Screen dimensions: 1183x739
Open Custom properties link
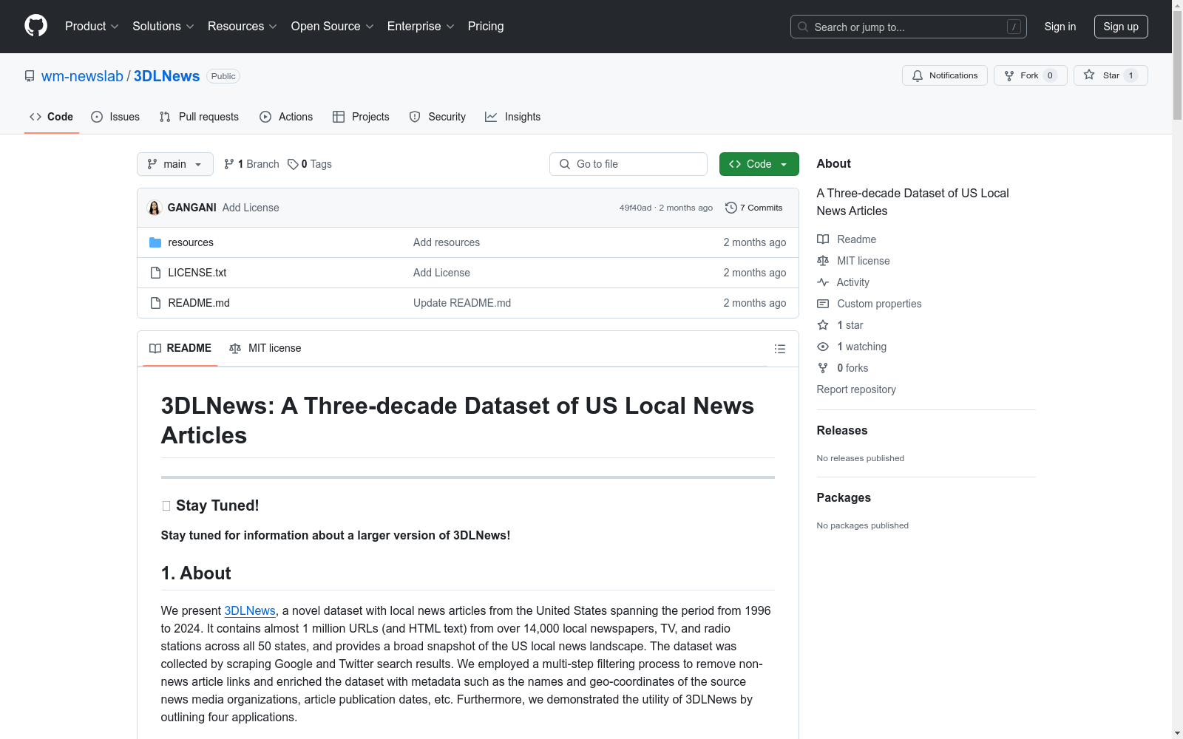click(870, 304)
